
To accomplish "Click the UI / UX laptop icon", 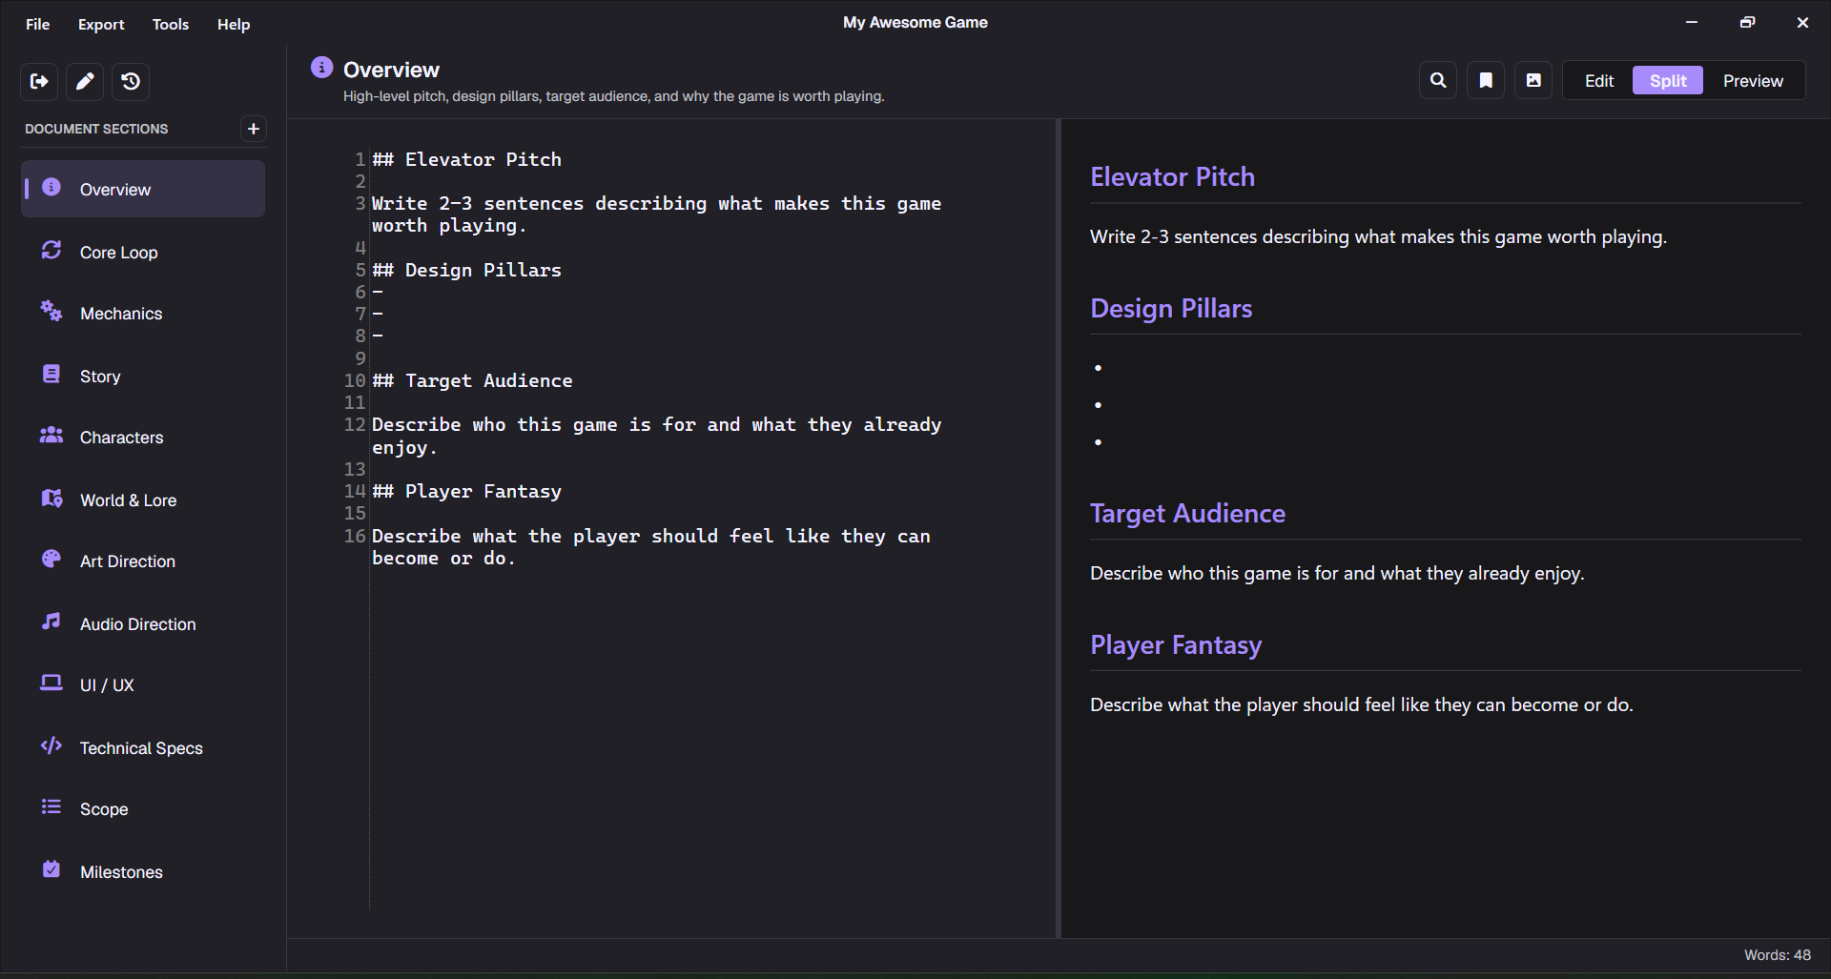I will point(51,683).
